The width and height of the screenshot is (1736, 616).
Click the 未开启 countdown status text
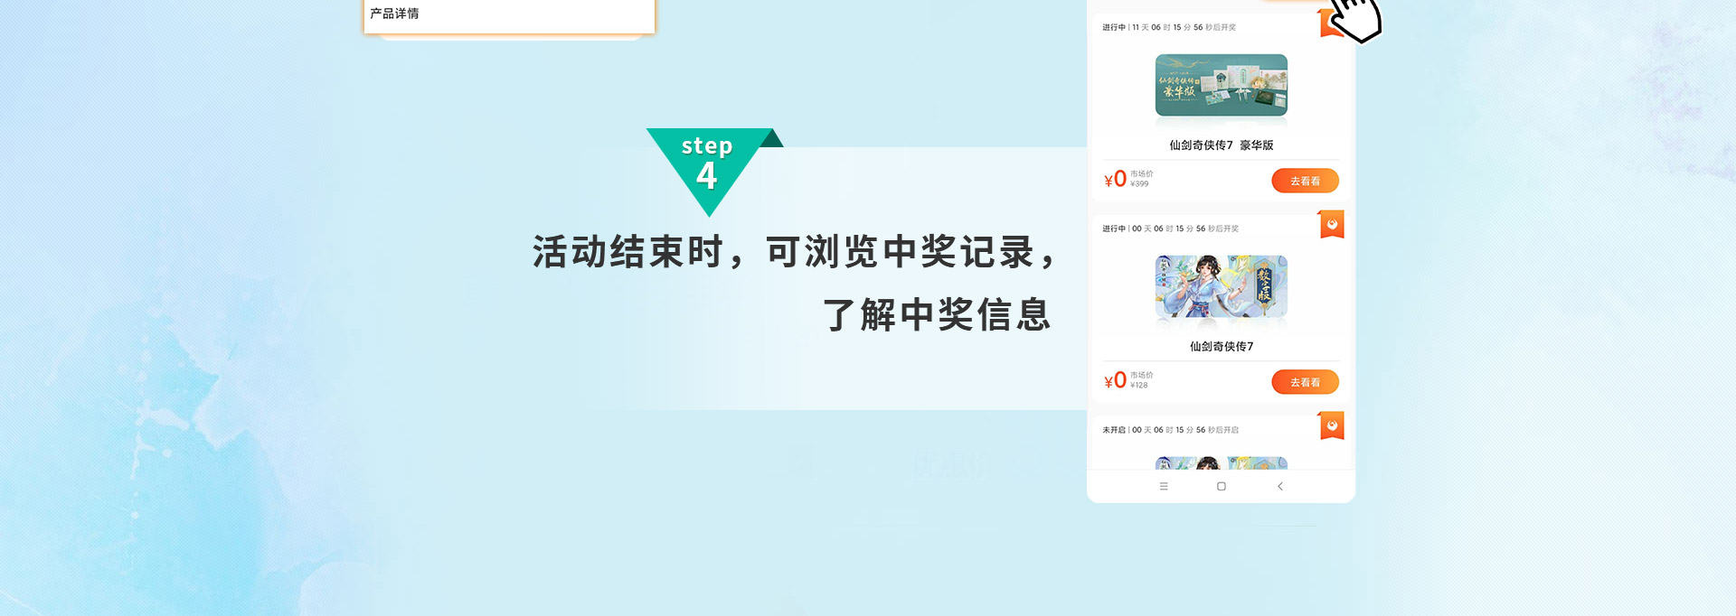coord(1170,430)
